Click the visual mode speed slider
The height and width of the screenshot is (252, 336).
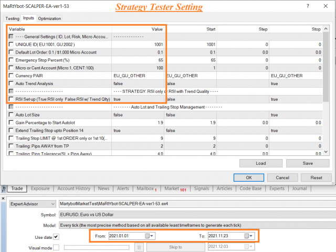pyautogui.click(x=97, y=247)
